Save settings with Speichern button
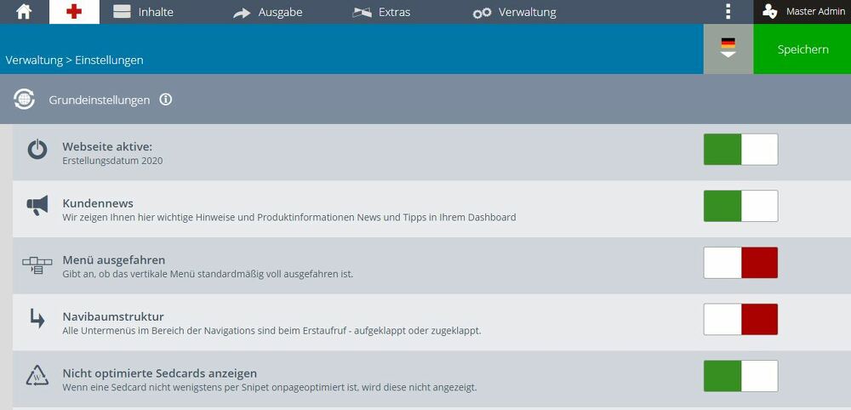851x410 pixels. 802,48
